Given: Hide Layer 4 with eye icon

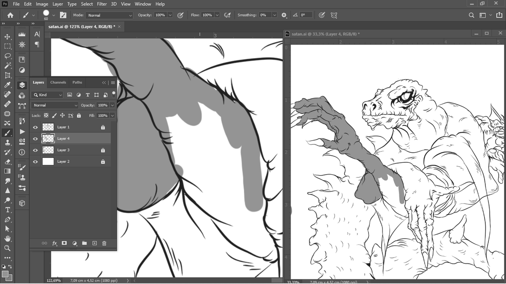Looking at the screenshot, I should coord(35,138).
